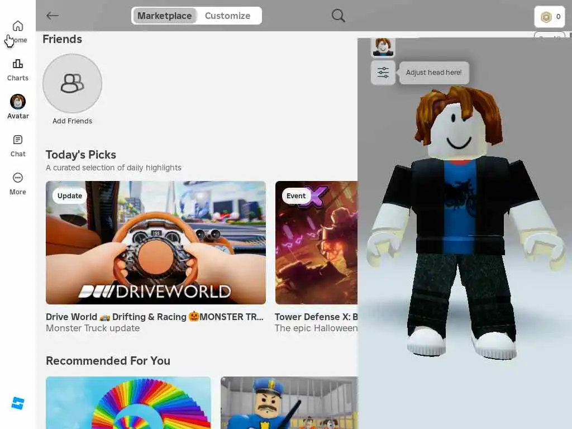Image resolution: width=572 pixels, height=429 pixels.
Task: Click the Today's Picks heading
Action: [x=80, y=155]
